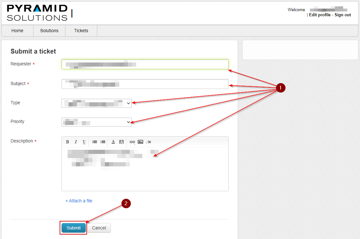Cancel the ticket form
The image size is (360, 239).
pyautogui.click(x=99, y=228)
